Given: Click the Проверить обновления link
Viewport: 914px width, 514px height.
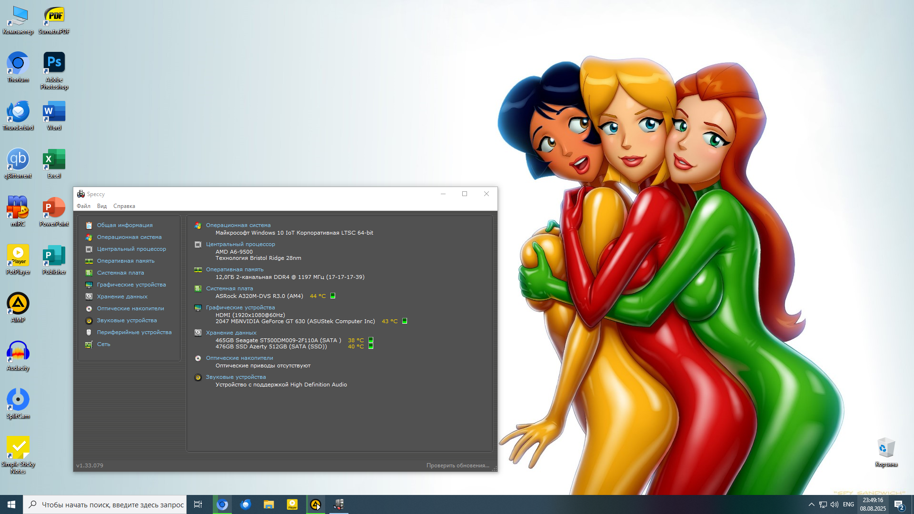Looking at the screenshot, I should [x=457, y=465].
